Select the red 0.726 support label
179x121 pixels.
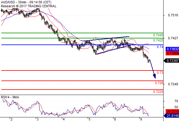click(x=159, y=83)
